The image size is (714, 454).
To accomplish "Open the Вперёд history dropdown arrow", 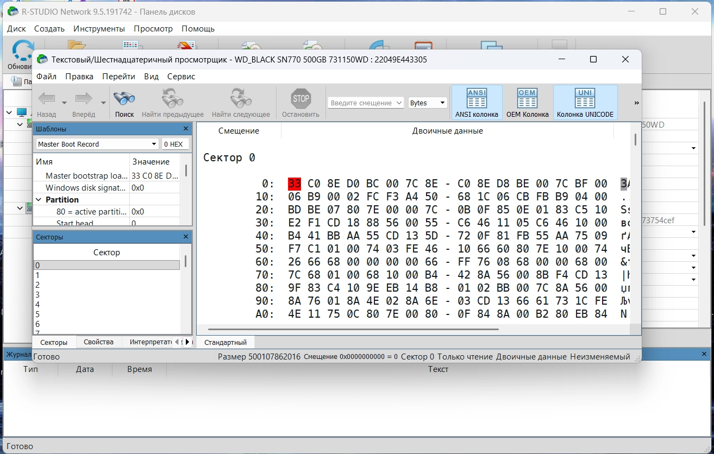I will click(103, 103).
